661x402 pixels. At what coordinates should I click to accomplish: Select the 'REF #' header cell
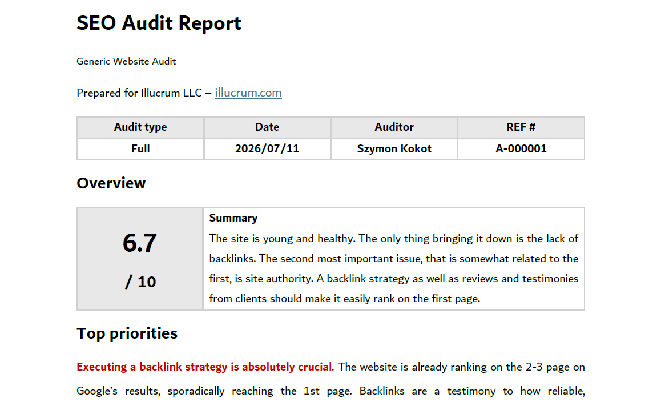521,127
